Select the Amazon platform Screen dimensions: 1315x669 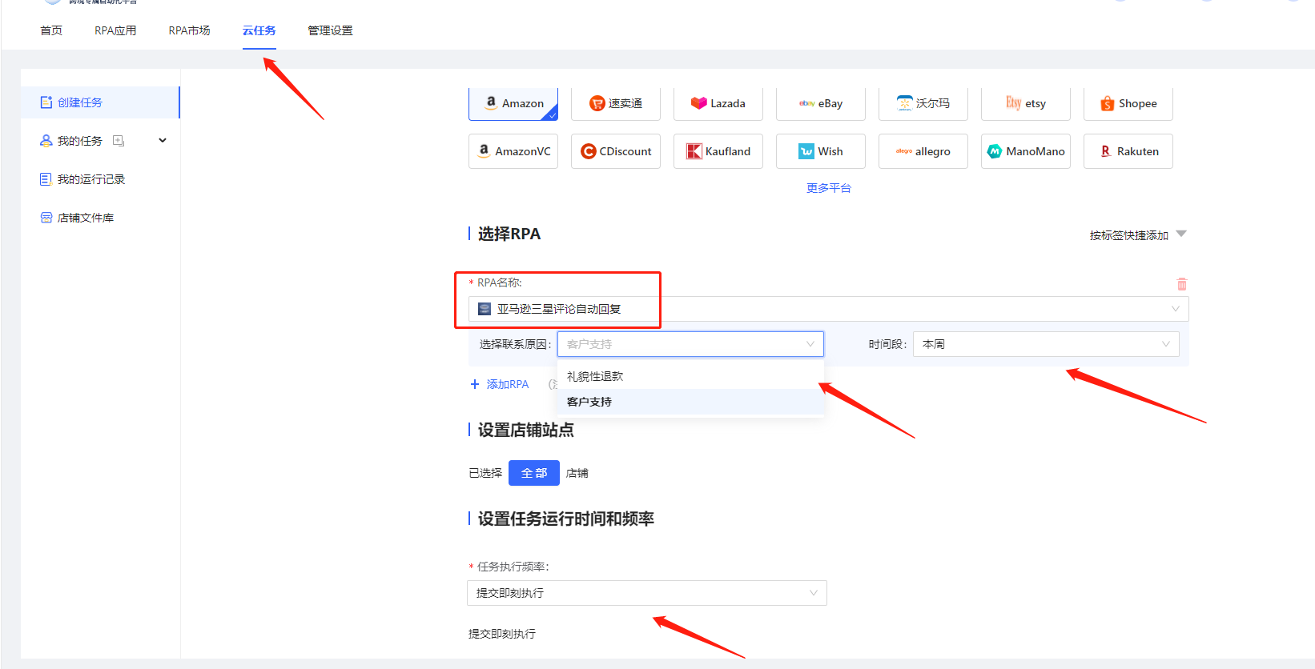click(513, 103)
